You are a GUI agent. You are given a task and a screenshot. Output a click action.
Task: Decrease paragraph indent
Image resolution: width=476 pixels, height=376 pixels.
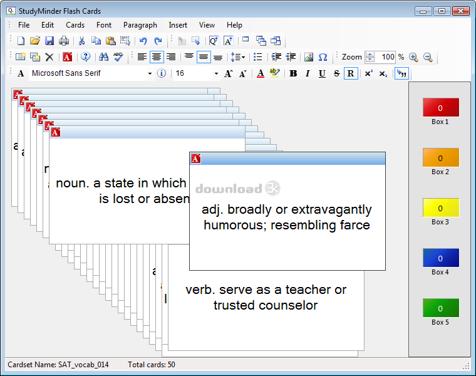[x=291, y=57]
